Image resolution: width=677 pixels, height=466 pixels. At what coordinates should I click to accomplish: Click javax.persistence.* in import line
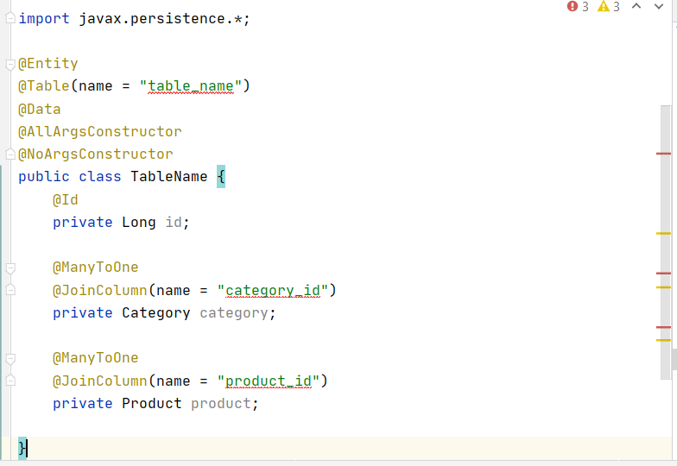[161, 19]
